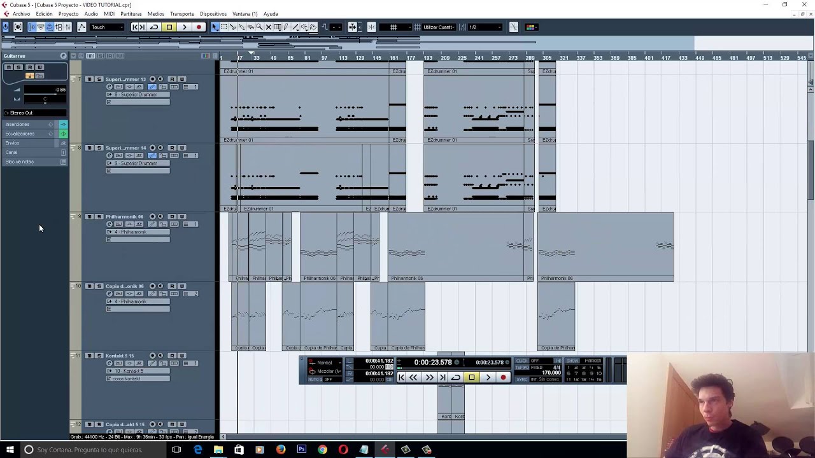Open the Utilizar Cuantización grid type dropdown

438,27
